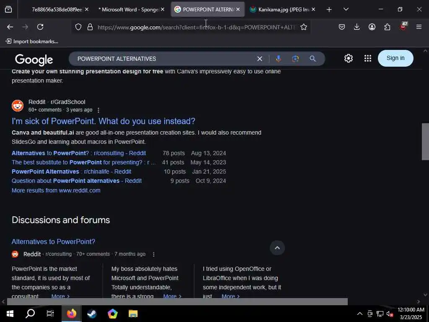This screenshot has height=322, width=429.
Task: Reload the current page
Action: (40, 27)
